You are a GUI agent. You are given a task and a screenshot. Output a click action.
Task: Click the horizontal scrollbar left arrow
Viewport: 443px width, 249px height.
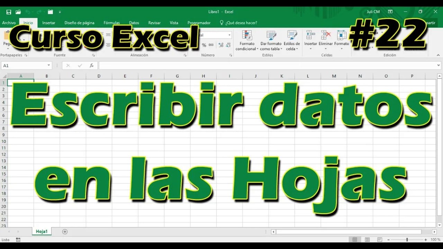(x=273, y=232)
